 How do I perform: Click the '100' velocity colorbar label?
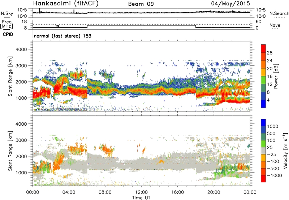pyautogui.click(x=271, y=140)
